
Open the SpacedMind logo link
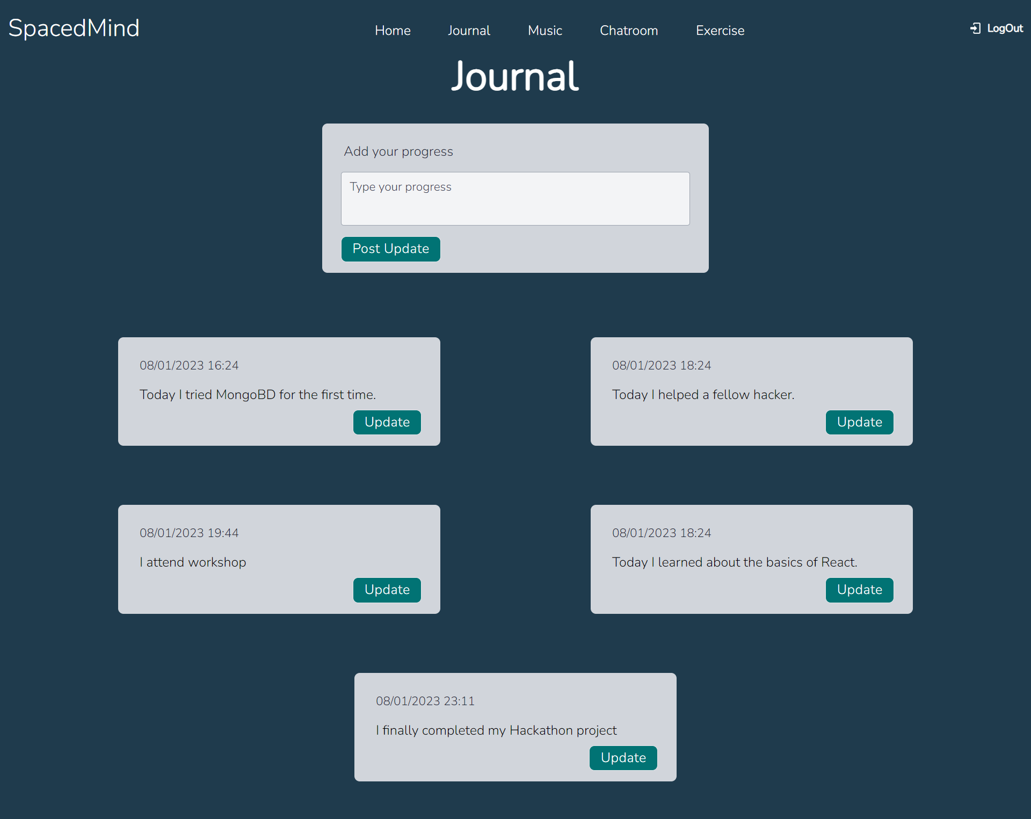click(74, 28)
